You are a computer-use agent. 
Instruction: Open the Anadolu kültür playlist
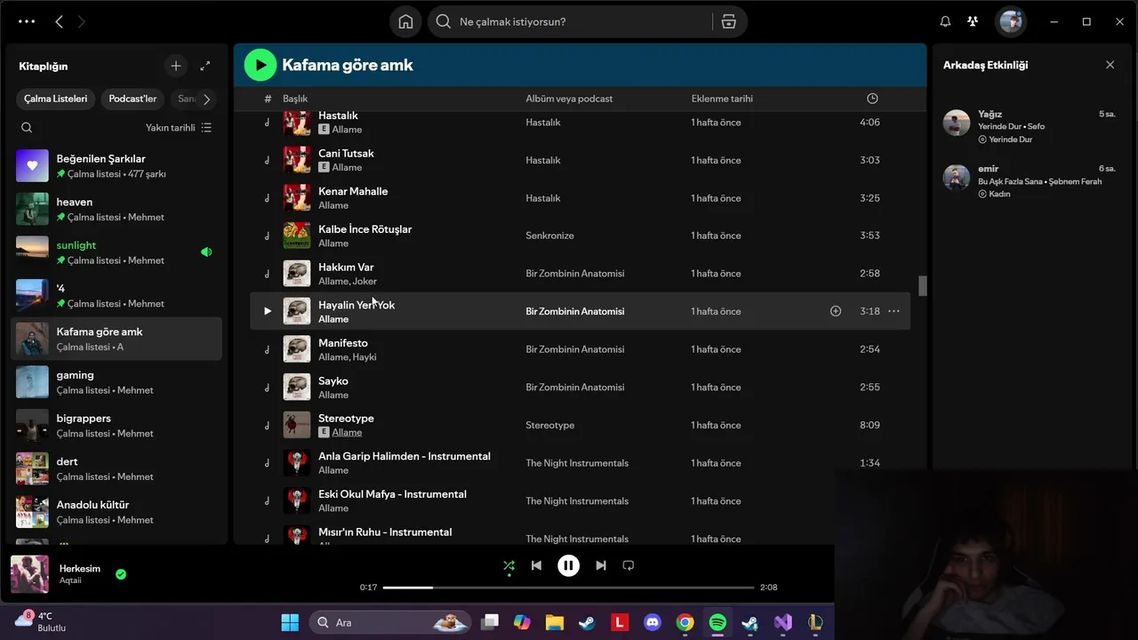click(116, 512)
